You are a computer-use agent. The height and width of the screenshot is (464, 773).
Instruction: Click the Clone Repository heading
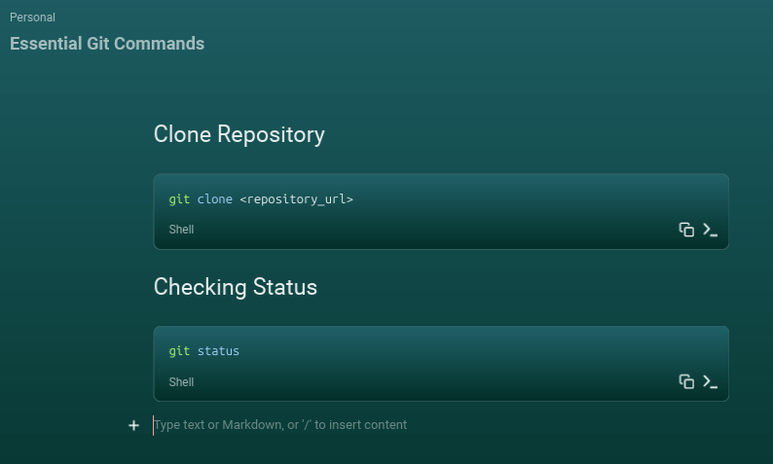click(239, 134)
